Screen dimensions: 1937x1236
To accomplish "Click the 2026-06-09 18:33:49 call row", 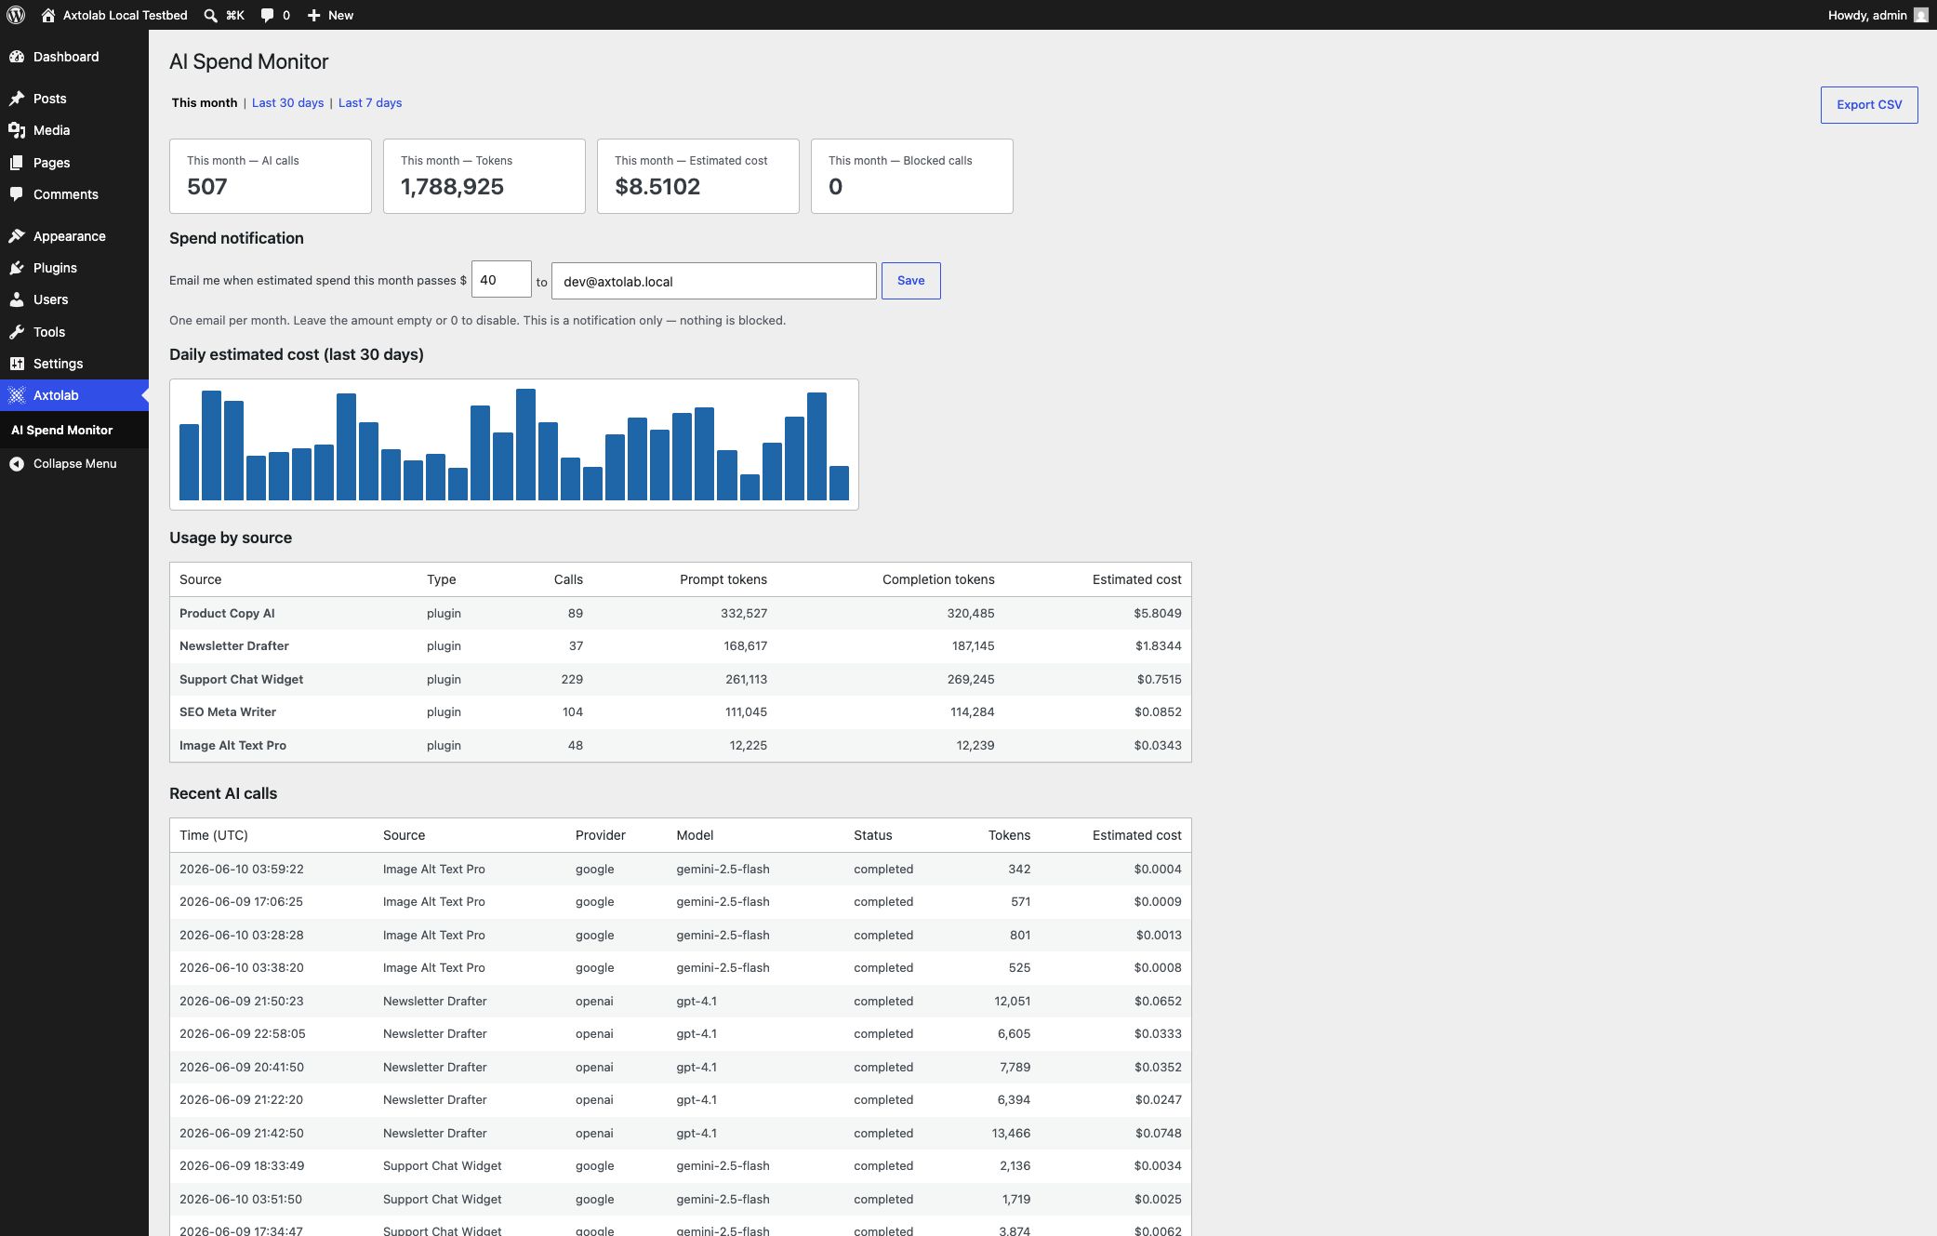I will coord(681,1165).
